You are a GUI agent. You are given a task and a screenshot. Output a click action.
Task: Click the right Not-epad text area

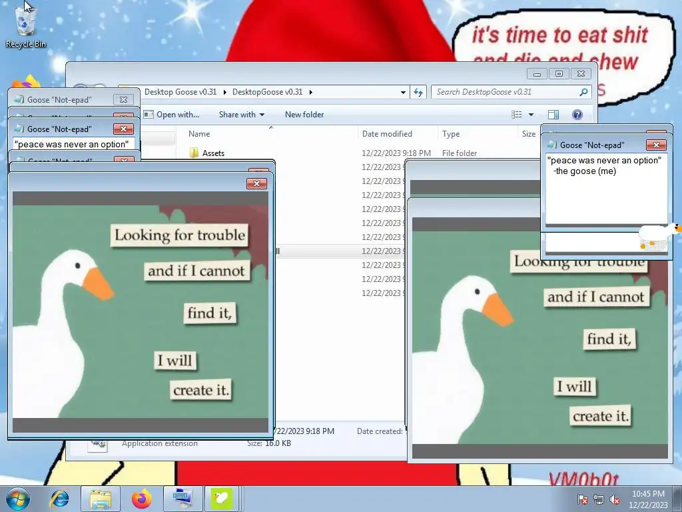606,189
